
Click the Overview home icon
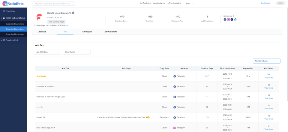[x=4, y=11]
